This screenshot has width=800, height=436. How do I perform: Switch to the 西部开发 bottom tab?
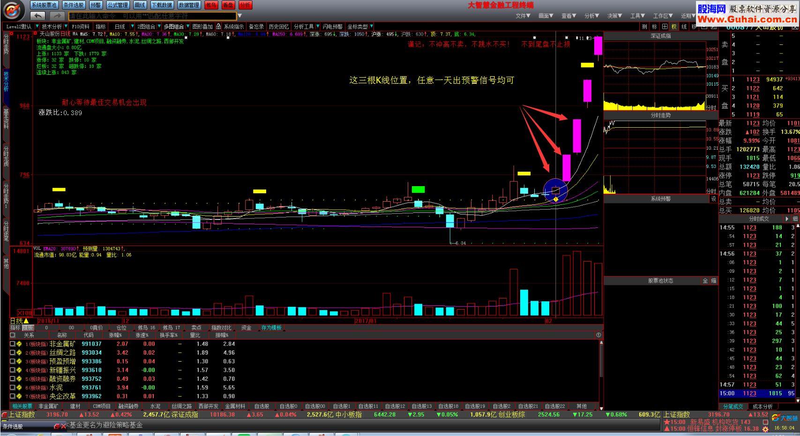(209, 406)
